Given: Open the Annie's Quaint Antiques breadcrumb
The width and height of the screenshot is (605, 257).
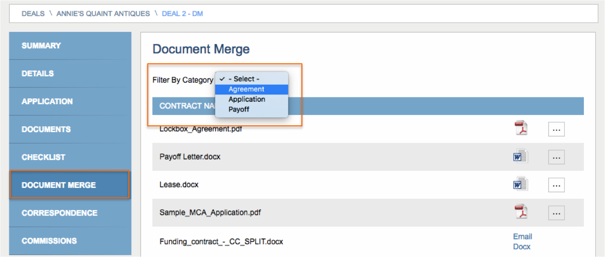Looking at the screenshot, I should (x=103, y=14).
